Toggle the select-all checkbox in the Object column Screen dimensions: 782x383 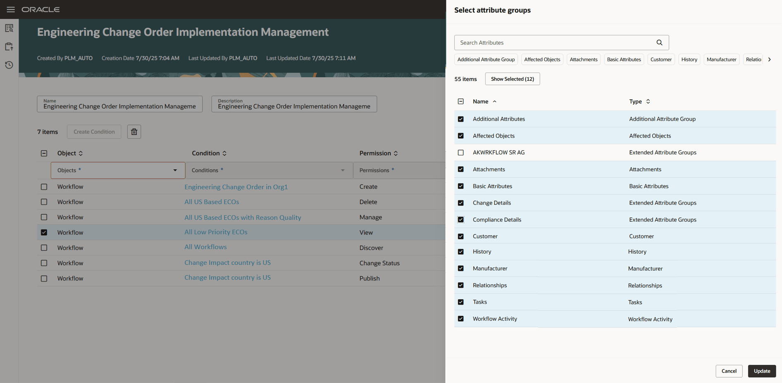point(44,153)
